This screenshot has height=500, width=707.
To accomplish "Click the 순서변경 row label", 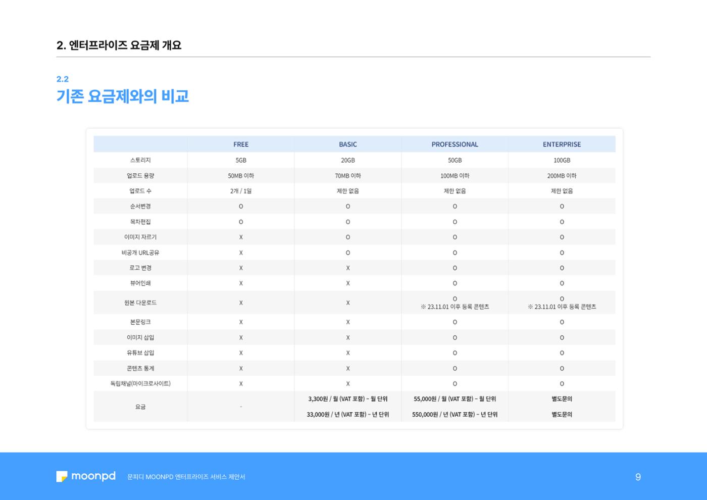I will coord(140,206).
